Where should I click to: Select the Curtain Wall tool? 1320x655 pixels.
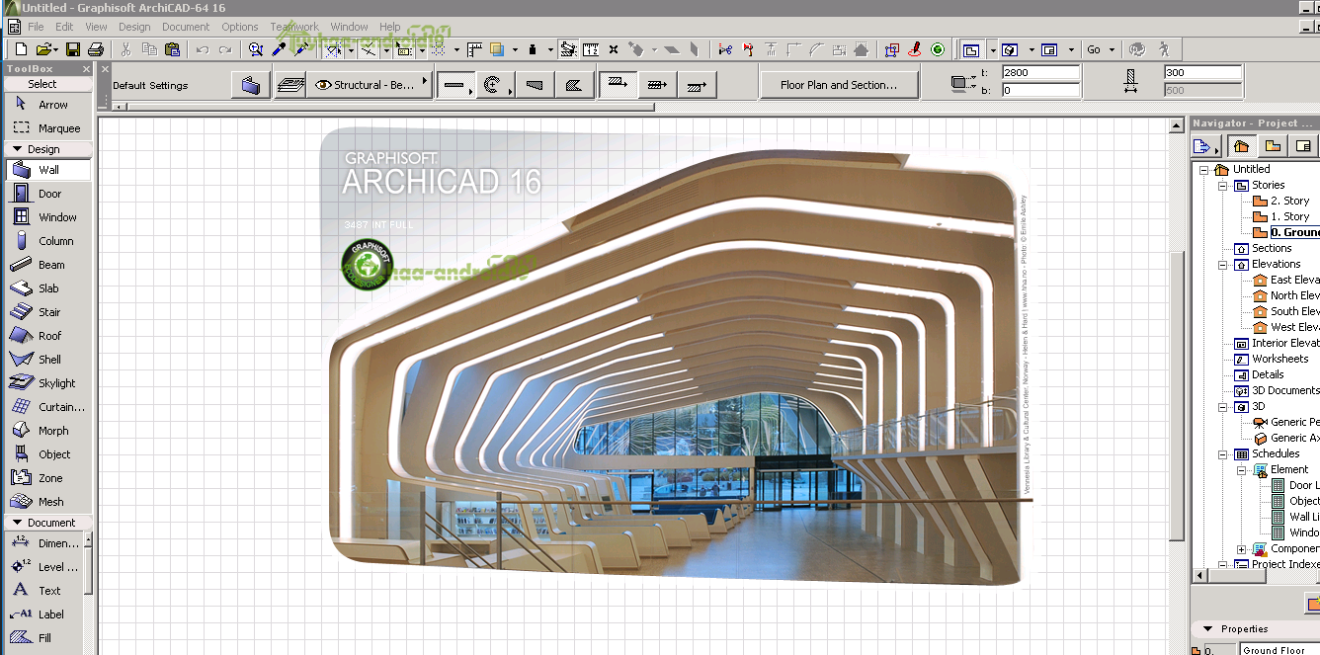(47, 407)
